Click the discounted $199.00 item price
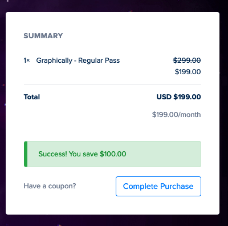 coord(188,72)
